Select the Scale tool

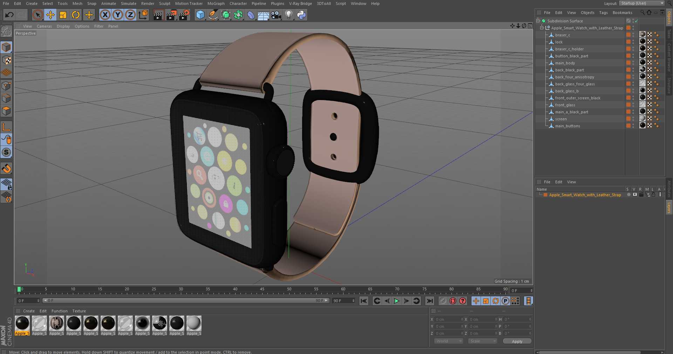pos(63,15)
